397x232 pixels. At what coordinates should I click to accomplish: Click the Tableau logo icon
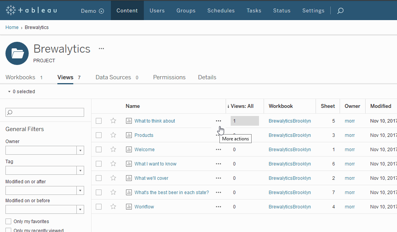click(11, 10)
